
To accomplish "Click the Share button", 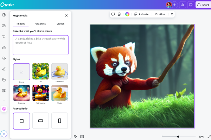I will [203, 5].
